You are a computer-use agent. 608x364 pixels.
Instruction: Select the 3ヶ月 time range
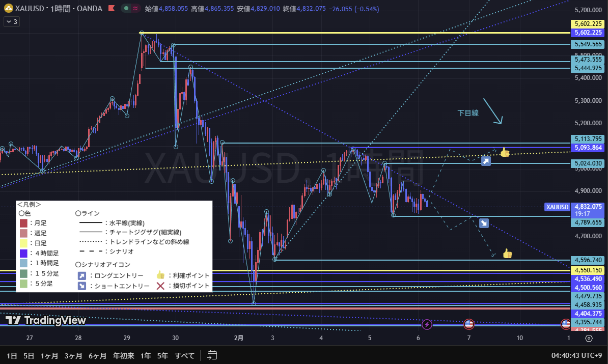click(x=73, y=355)
